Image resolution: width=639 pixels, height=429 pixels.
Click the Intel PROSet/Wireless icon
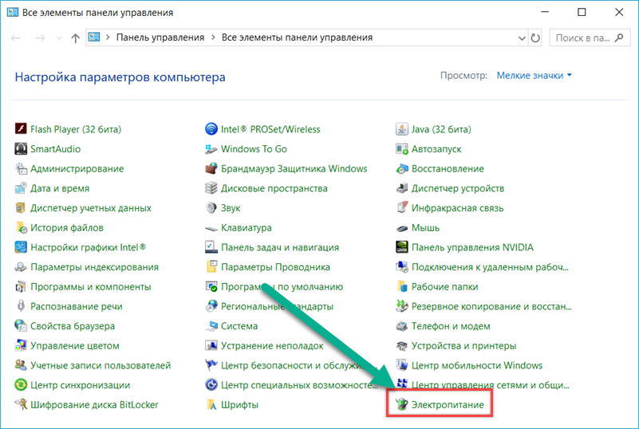coord(211,129)
